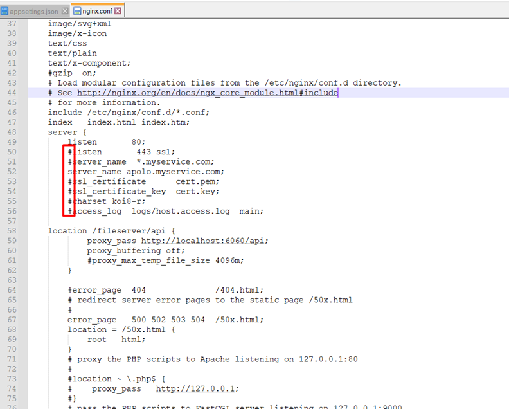
Task: Click 'image/svg+xml' text on line 37
Action: click(x=80, y=24)
